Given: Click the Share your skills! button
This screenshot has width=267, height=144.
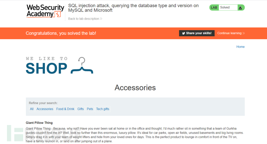Looking at the screenshot, I should [197, 33].
